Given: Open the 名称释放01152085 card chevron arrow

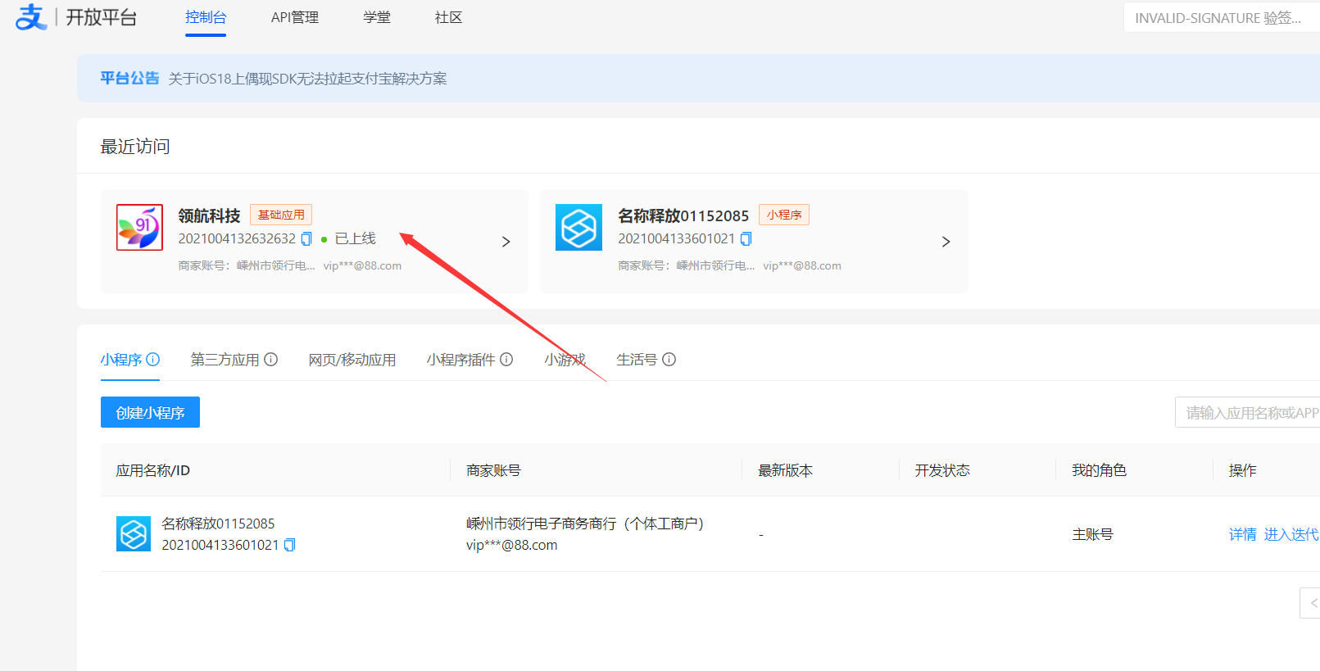Looking at the screenshot, I should [946, 242].
